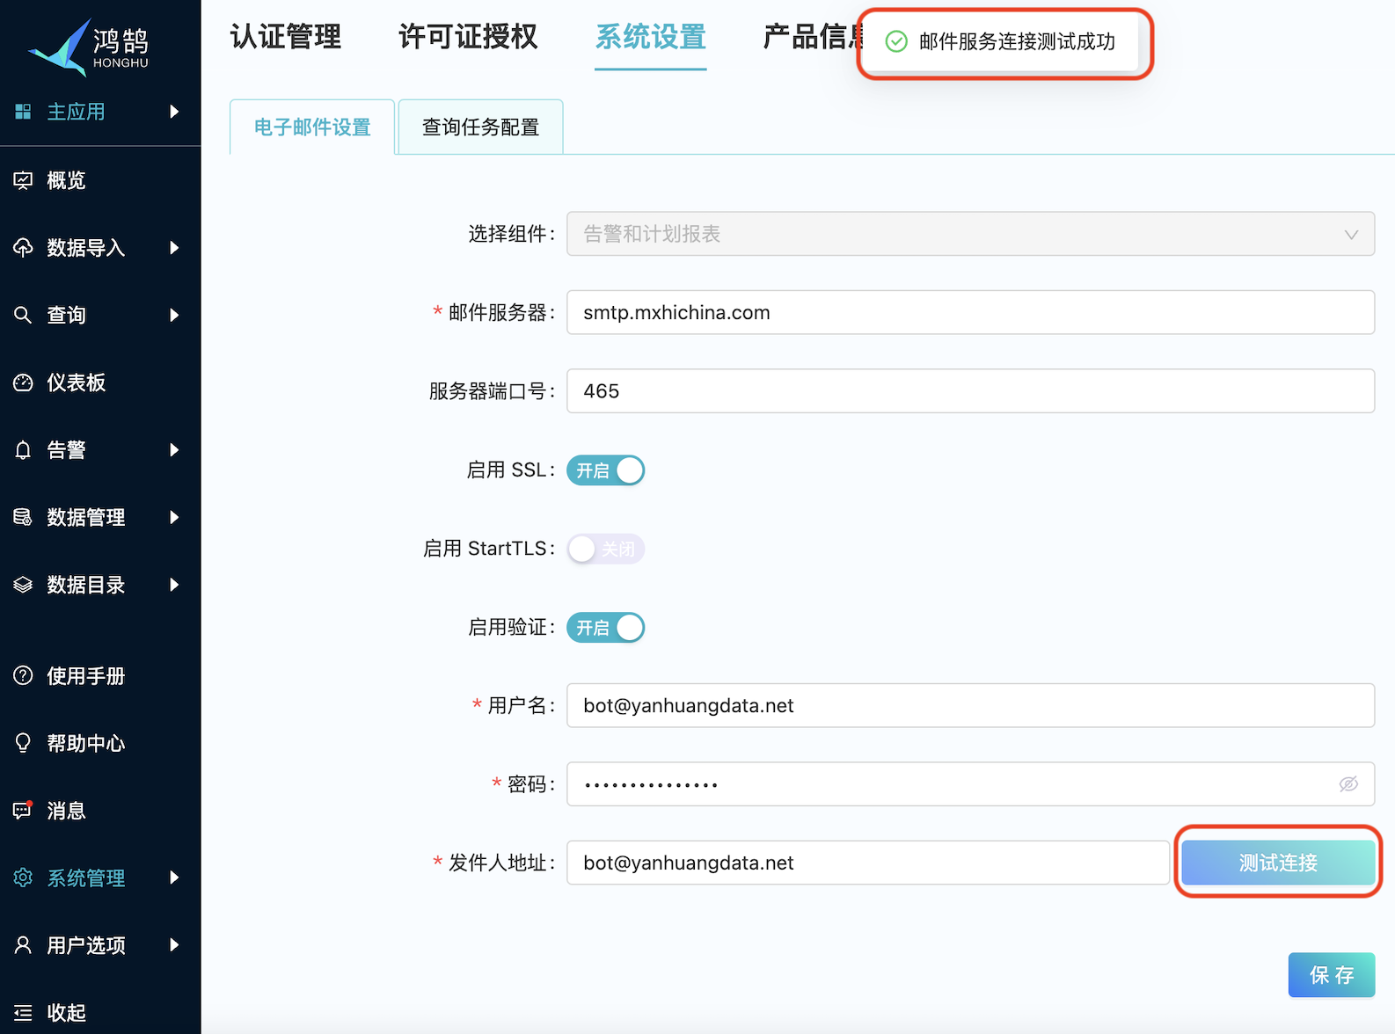
Task: Click the 告警 bell icon
Action: 23,450
